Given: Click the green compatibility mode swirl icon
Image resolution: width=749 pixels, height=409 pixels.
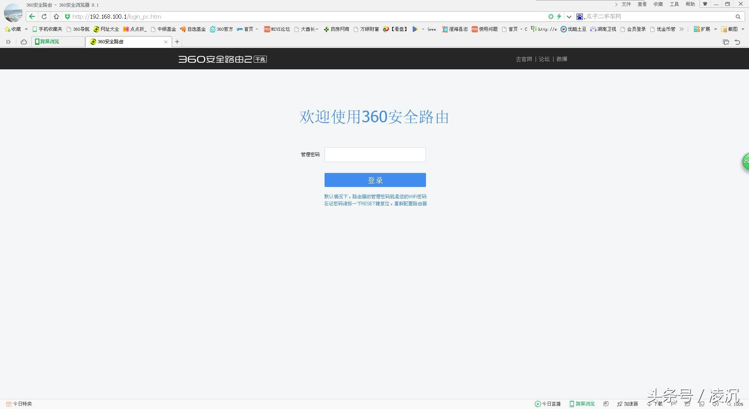Looking at the screenshot, I should [551, 16].
